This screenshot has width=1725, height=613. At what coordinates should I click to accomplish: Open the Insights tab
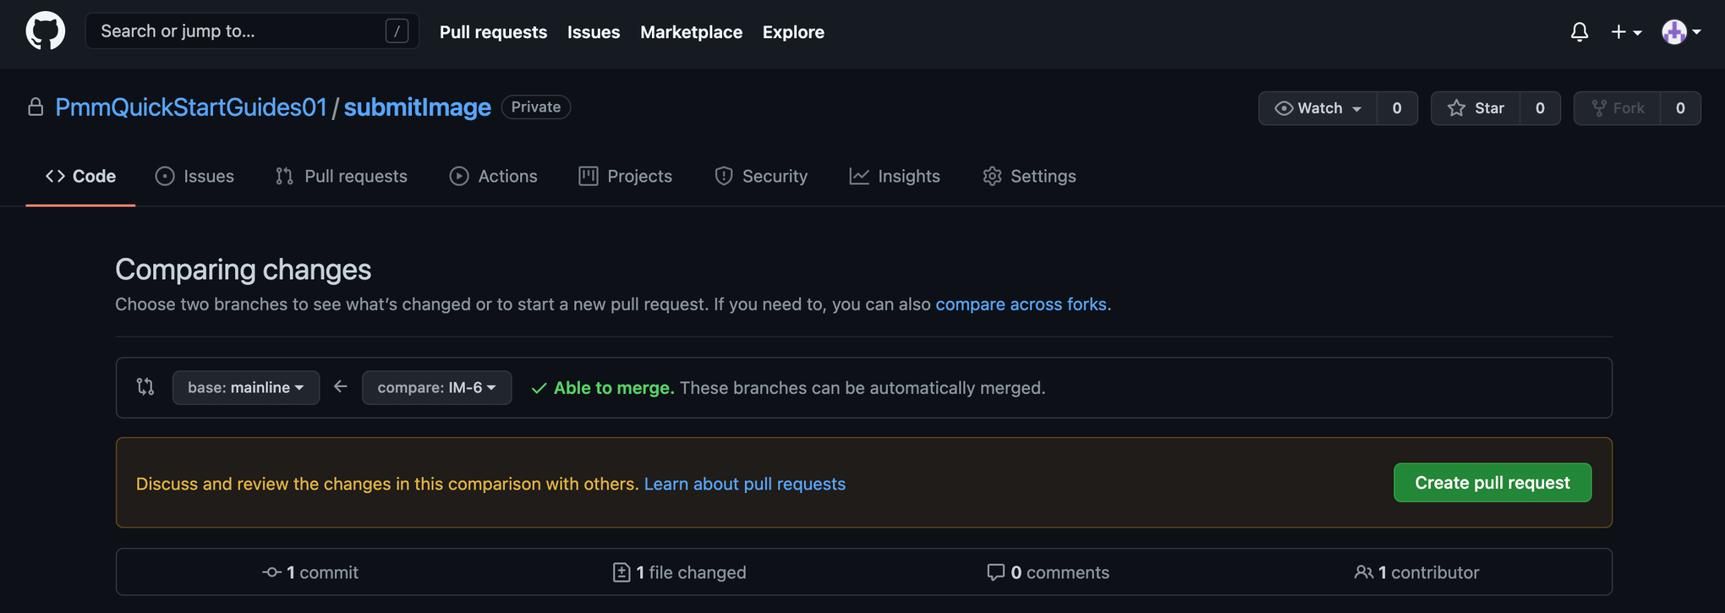coord(895,176)
